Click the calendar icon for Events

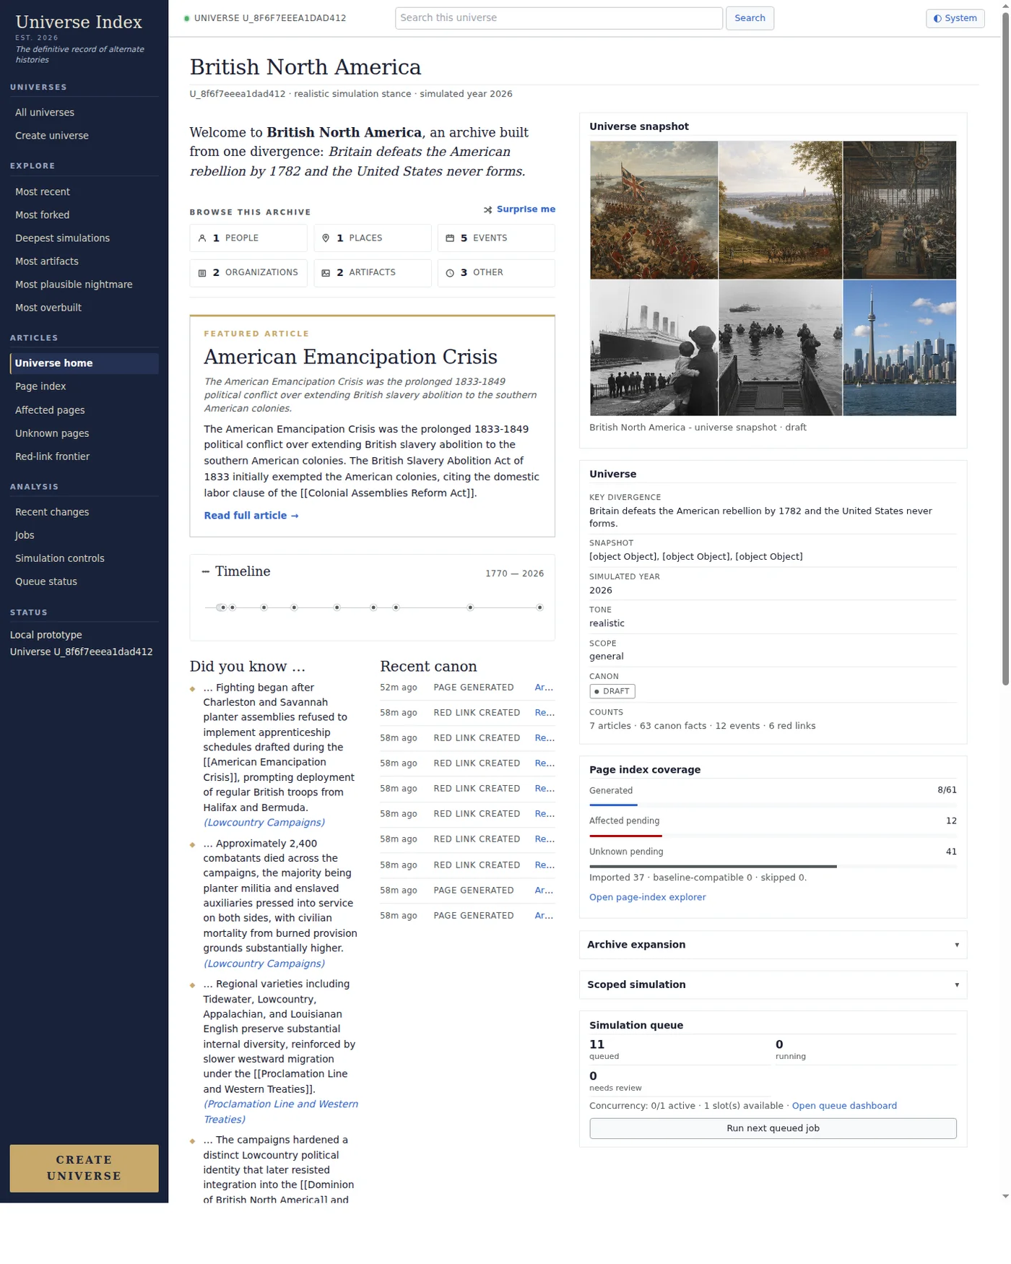click(450, 238)
